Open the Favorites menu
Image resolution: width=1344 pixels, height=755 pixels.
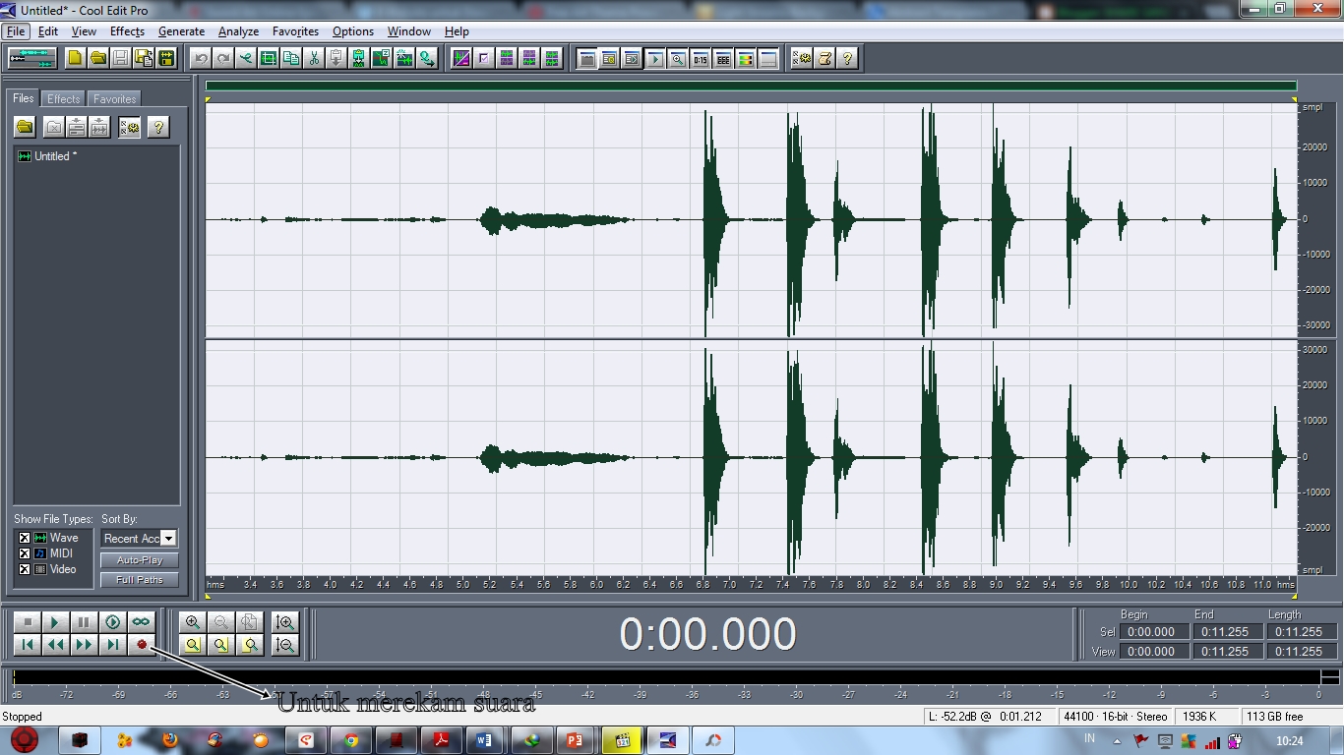click(295, 31)
